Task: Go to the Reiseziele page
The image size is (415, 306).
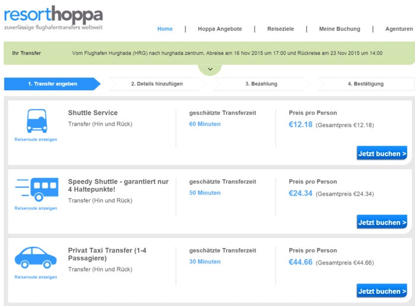Action: coord(280,29)
